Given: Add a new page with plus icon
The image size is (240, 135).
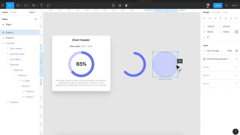Looking at the screenshot, I should coord(36,19).
